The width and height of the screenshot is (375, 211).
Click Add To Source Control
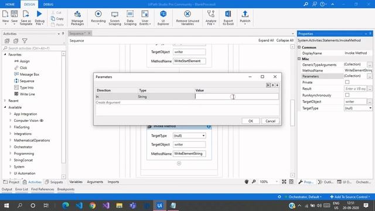(350, 197)
